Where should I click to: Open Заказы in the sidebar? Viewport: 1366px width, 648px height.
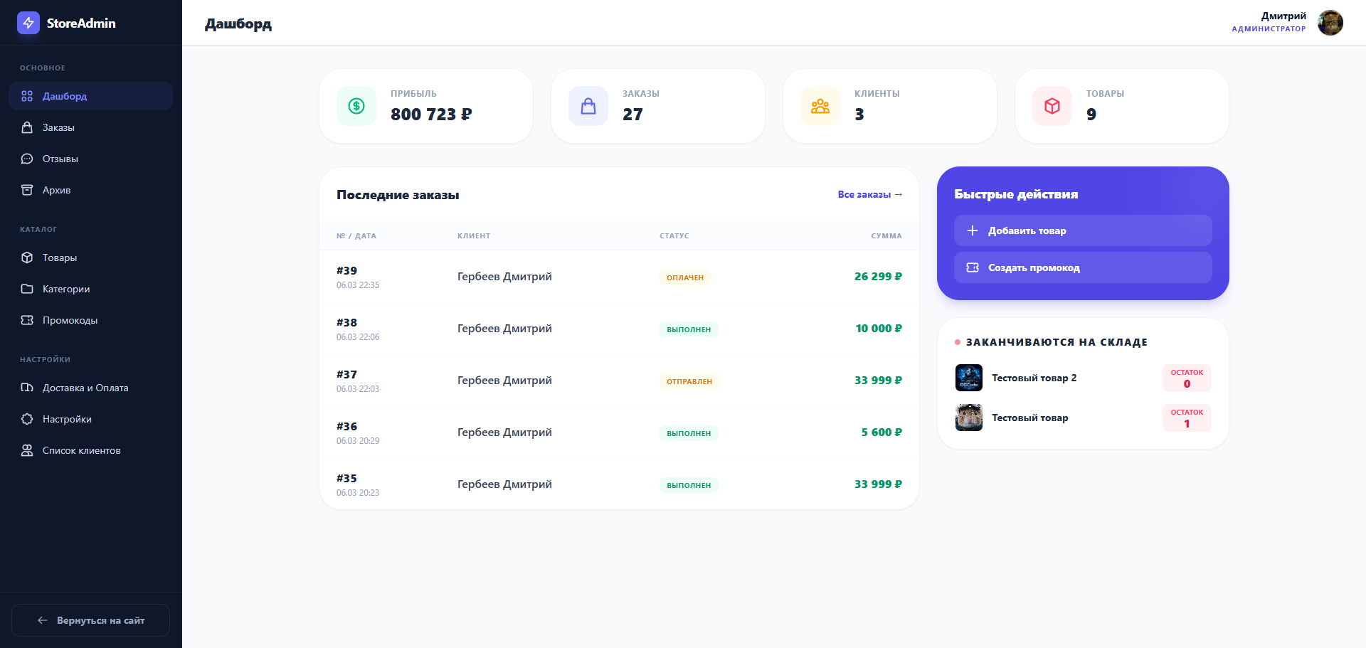[x=58, y=127]
